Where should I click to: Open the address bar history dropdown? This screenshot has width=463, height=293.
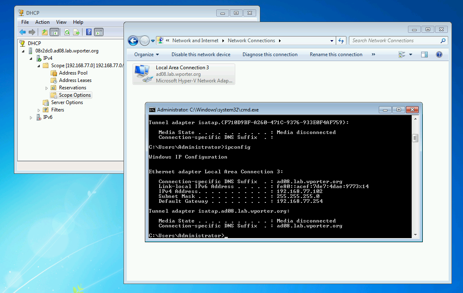[x=332, y=41]
